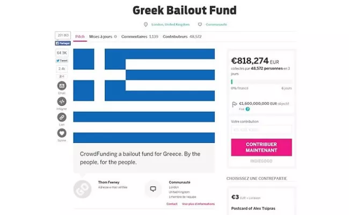Open the Mises à jours tab

tap(103, 37)
